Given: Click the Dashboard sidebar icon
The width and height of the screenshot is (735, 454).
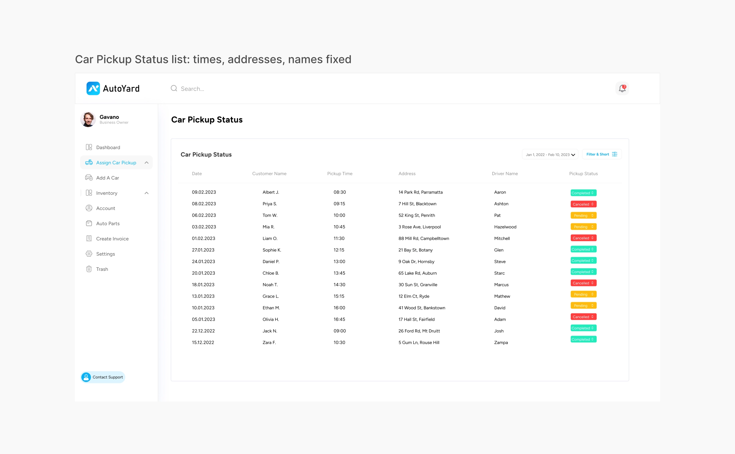Looking at the screenshot, I should [89, 147].
